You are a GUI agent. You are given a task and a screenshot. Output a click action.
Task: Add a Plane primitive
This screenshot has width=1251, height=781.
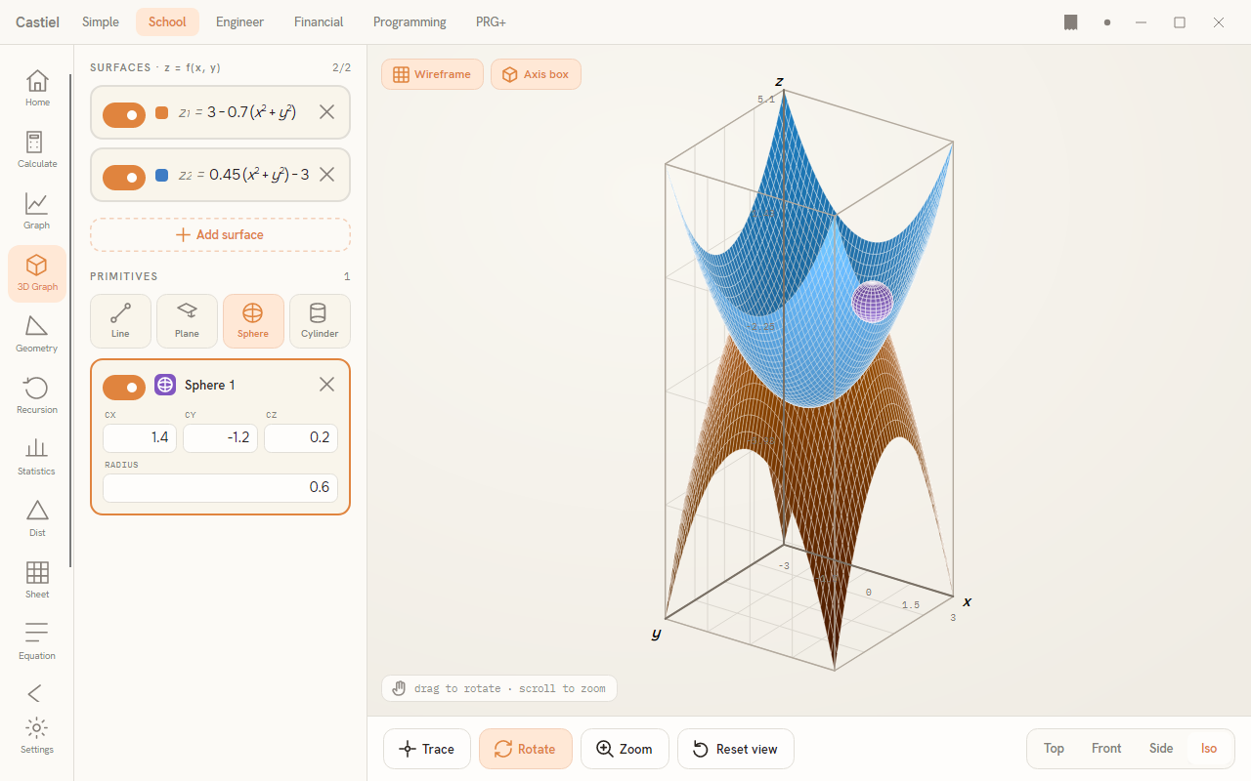click(x=187, y=321)
